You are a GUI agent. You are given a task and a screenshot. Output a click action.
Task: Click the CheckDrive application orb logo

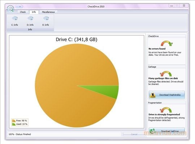[10, 9]
